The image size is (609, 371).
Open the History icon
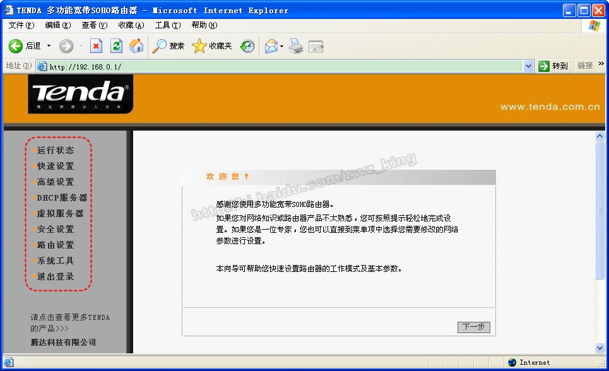247,46
